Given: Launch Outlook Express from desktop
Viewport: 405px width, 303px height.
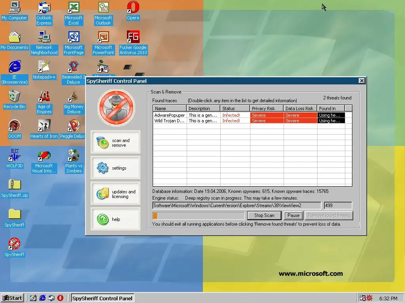Looking at the screenshot, I should click(x=44, y=13).
